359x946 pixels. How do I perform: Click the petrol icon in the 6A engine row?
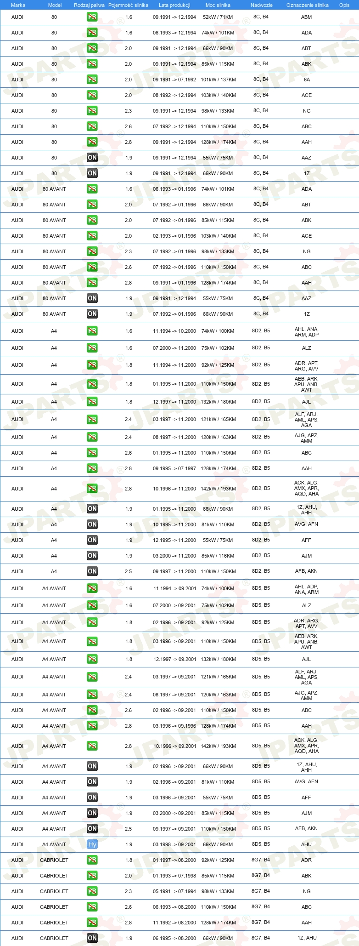(92, 80)
